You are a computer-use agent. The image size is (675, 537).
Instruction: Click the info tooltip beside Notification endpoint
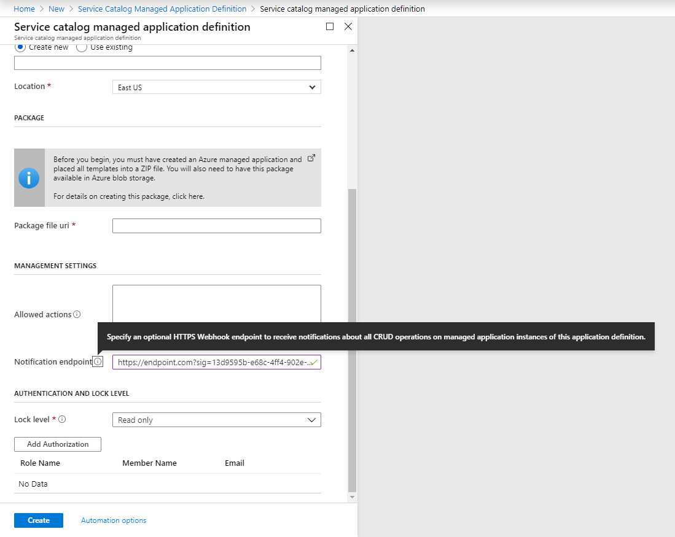pos(98,361)
